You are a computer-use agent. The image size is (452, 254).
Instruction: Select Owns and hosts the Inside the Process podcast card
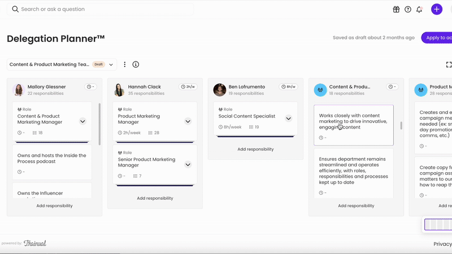tap(52, 163)
